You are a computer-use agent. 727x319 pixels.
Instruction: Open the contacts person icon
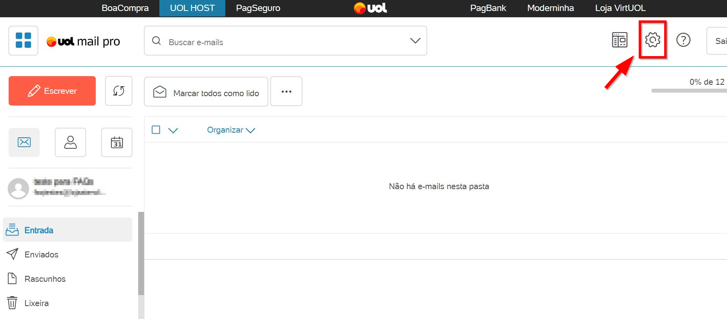coord(70,142)
